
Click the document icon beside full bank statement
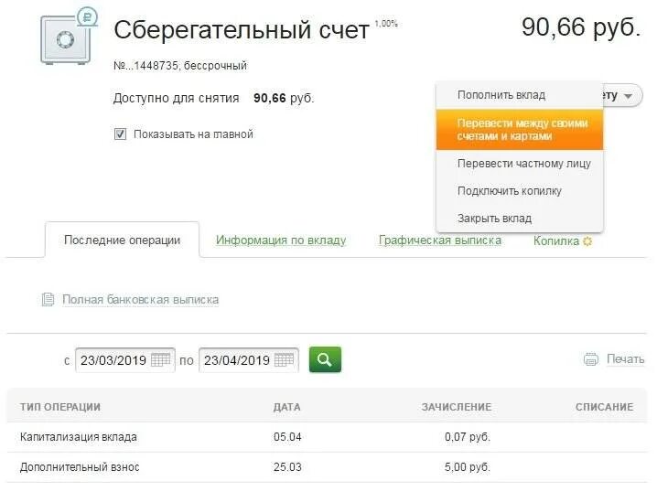[48, 299]
